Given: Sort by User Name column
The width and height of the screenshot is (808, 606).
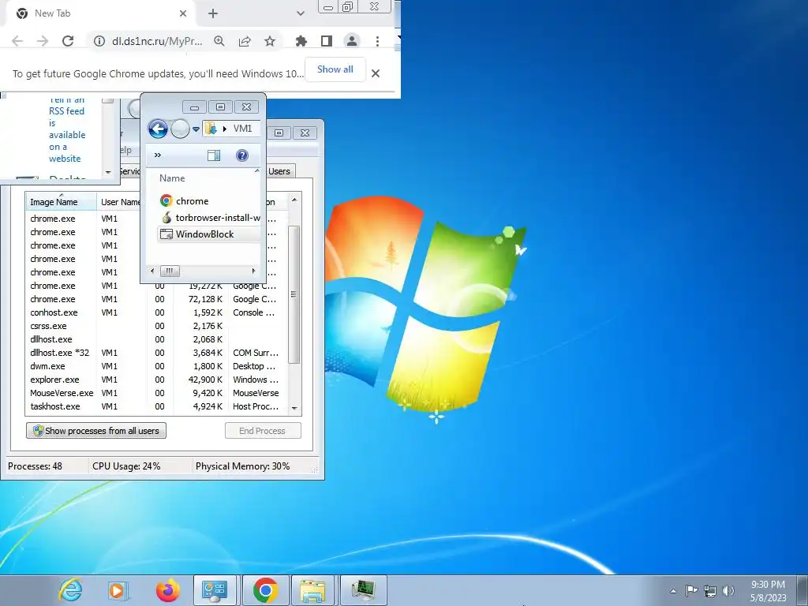Looking at the screenshot, I should coord(120,202).
